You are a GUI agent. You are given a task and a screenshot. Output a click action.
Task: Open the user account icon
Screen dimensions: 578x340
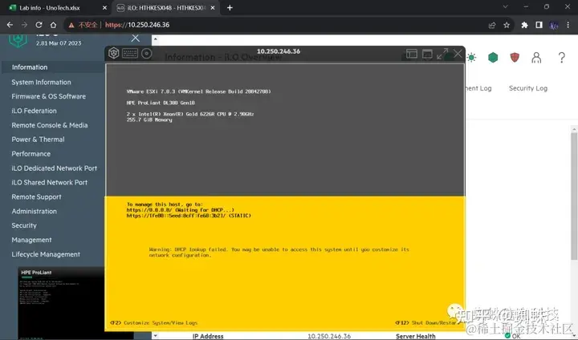tap(536, 58)
